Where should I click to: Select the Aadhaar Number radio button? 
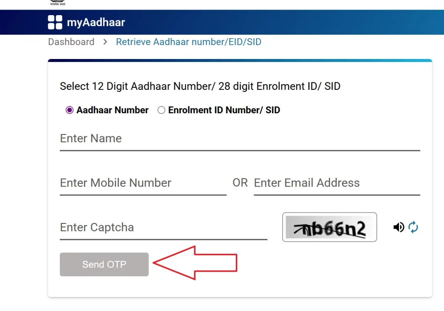tap(69, 110)
